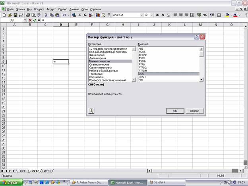248x186 pixels.
Task: Select the ABS function
Action: [x=169, y=49]
